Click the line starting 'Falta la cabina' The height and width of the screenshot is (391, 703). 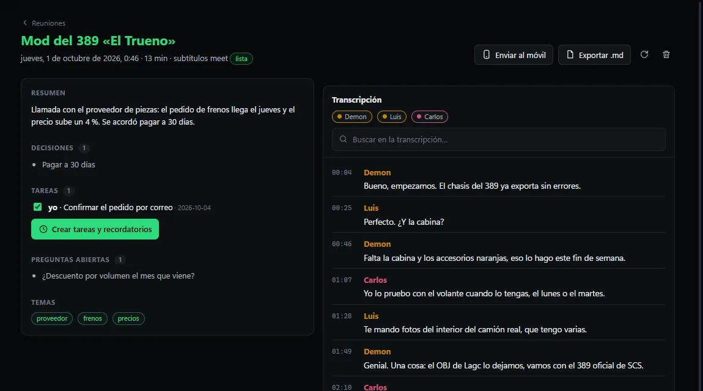(x=495, y=258)
